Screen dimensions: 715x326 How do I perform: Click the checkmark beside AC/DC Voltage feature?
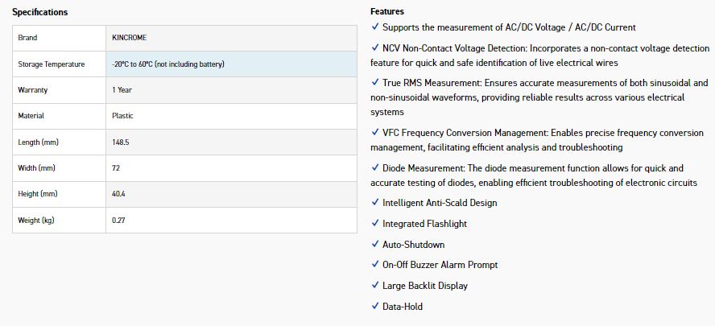point(375,27)
